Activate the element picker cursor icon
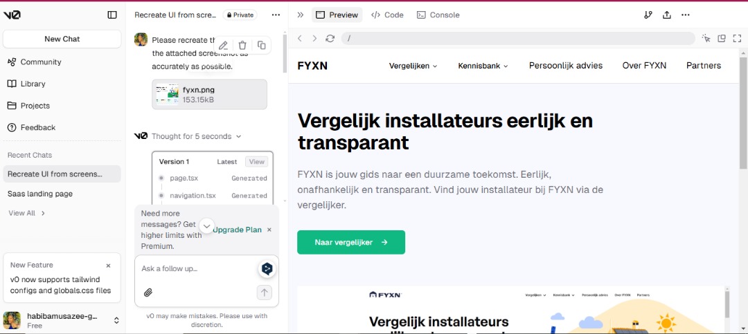 706,38
